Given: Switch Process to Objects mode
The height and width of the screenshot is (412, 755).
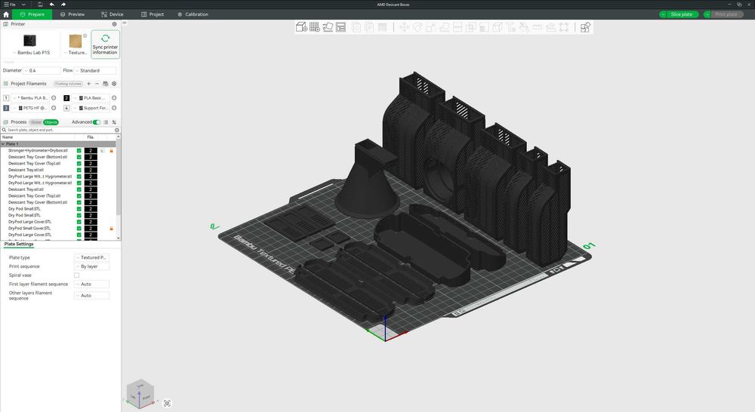Looking at the screenshot, I should point(51,122).
